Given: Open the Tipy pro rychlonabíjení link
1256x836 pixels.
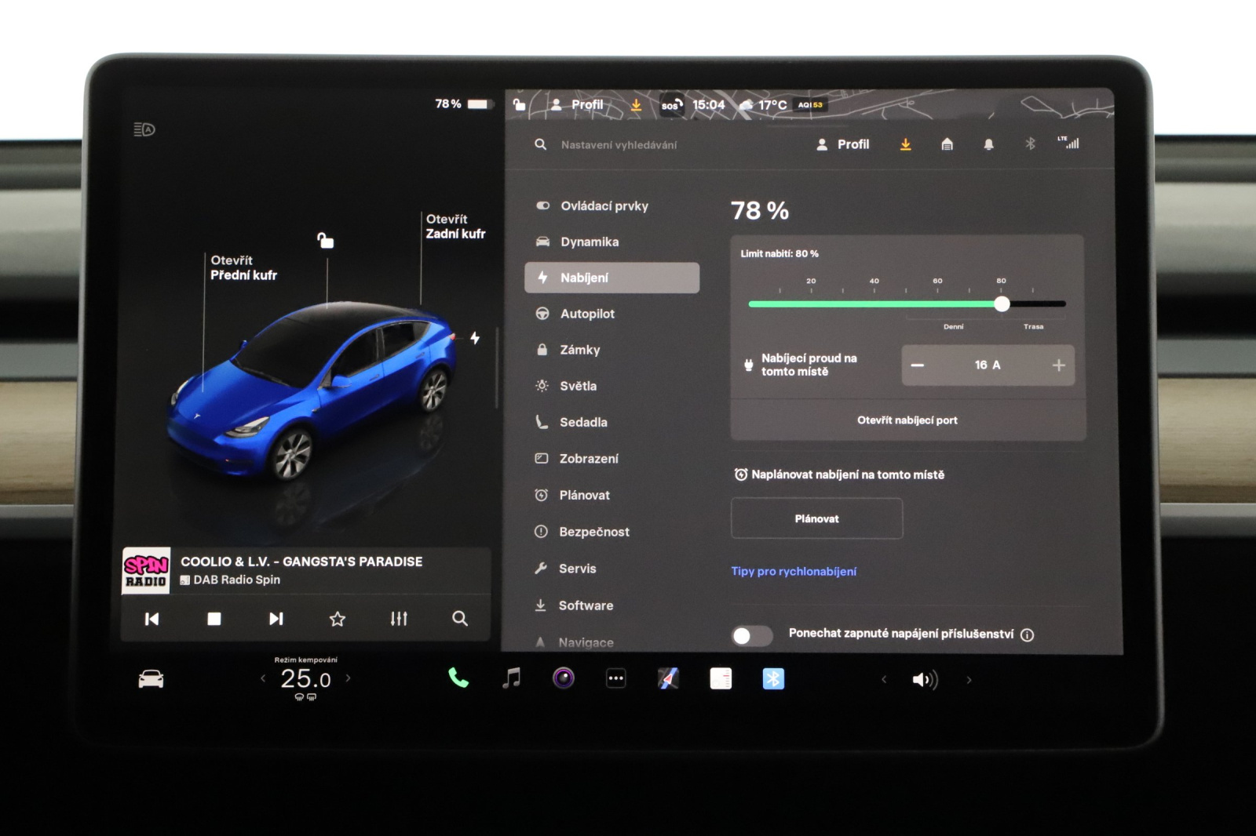Looking at the screenshot, I should [x=794, y=571].
